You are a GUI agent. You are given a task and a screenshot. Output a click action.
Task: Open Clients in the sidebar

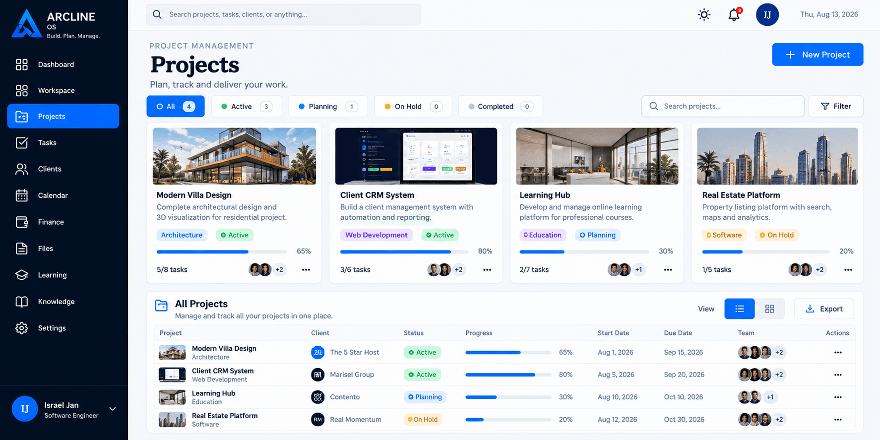[63, 169]
